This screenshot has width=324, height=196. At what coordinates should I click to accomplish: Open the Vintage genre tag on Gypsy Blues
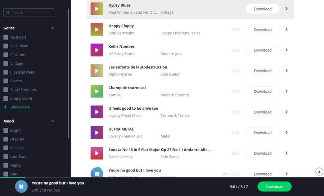click(167, 12)
